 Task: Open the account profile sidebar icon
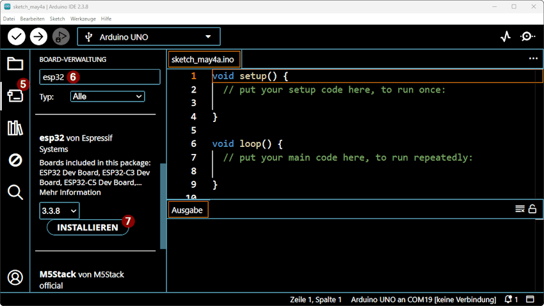tap(15, 277)
